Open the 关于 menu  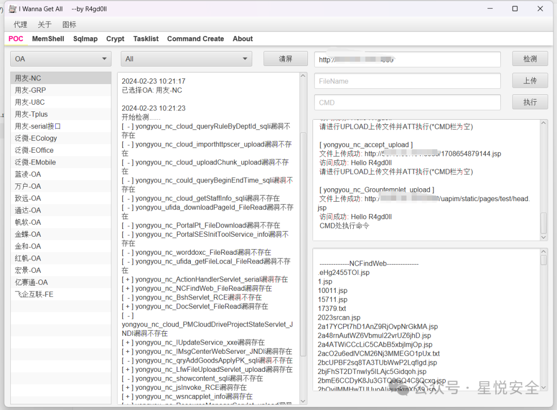(x=45, y=25)
